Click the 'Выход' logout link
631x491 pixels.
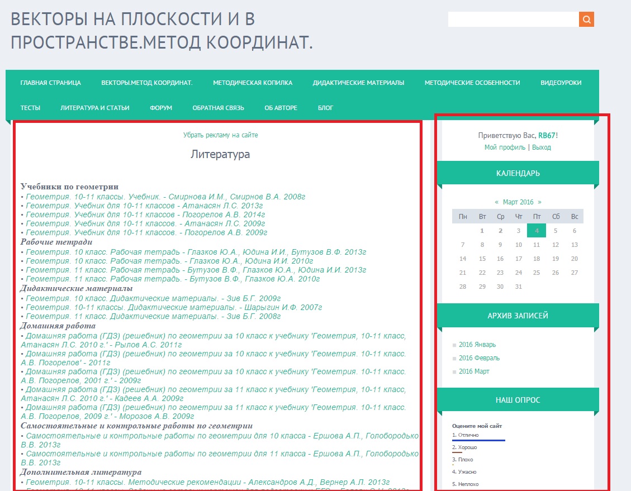click(x=541, y=147)
